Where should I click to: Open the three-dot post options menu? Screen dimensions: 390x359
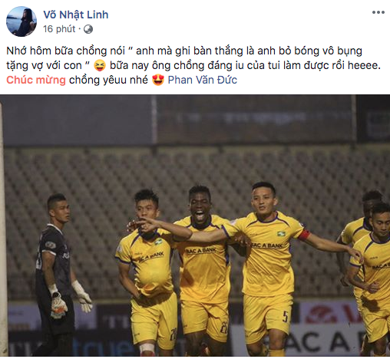click(x=378, y=12)
